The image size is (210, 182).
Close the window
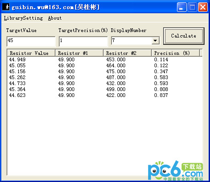point(203,7)
